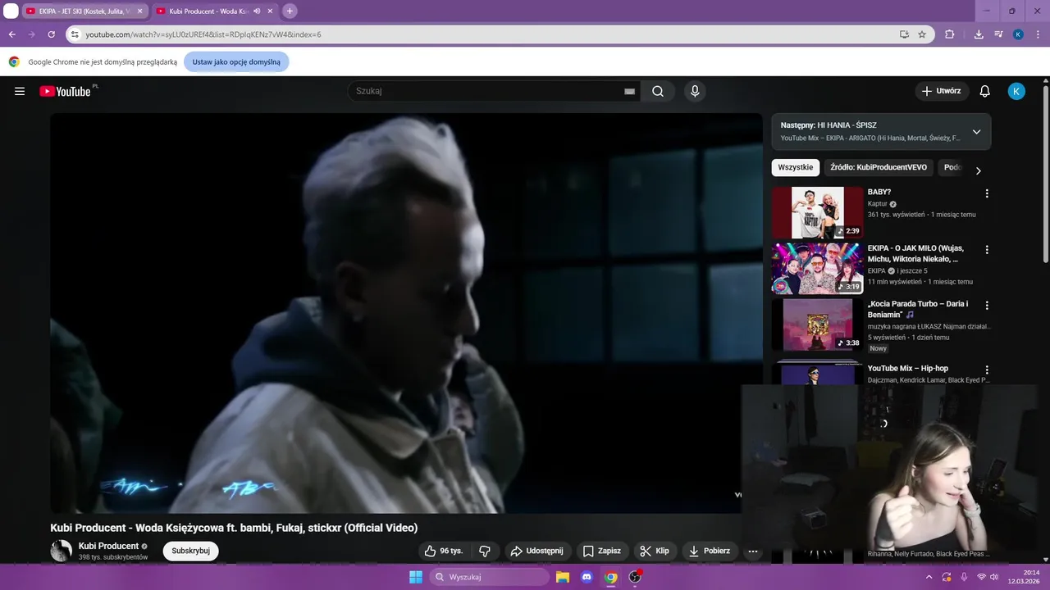This screenshot has height=590, width=1050.
Task: Open Kubi Producent channel name link
Action: pyautogui.click(x=108, y=546)
